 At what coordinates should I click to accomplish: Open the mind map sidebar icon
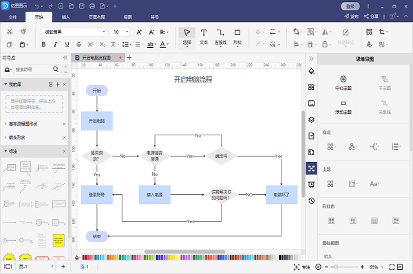[x=311, y=168]
